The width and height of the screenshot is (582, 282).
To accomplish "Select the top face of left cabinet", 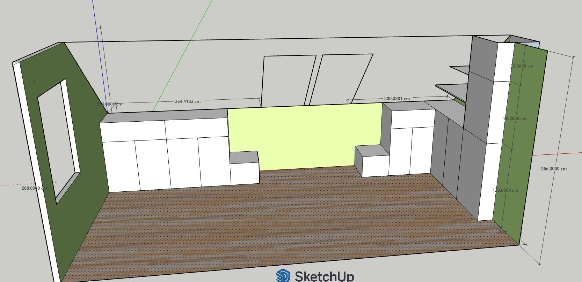I will 164,115.
